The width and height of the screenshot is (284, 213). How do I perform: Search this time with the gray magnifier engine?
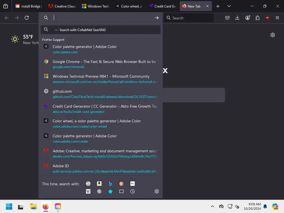[99, 191]
